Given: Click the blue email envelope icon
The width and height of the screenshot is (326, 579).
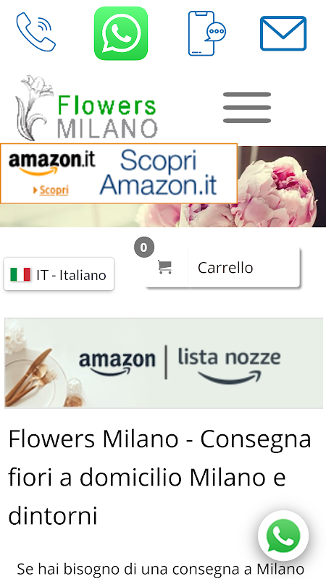Looking at the screenshot, I should click(x=283, y=33).
